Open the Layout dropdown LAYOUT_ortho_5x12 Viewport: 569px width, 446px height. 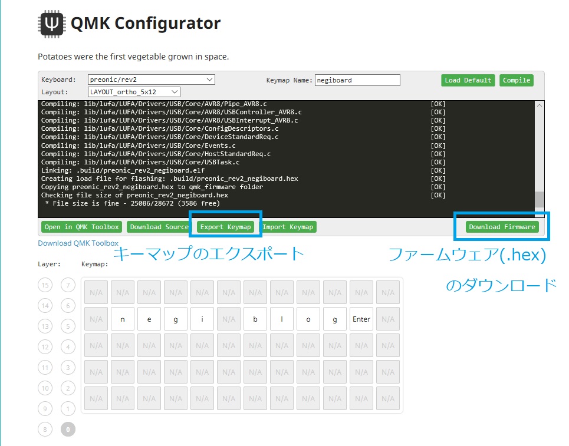[x=134, y=92]
